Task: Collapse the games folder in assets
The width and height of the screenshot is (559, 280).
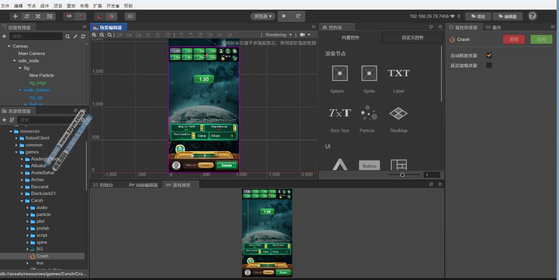Action: point(17,152)
